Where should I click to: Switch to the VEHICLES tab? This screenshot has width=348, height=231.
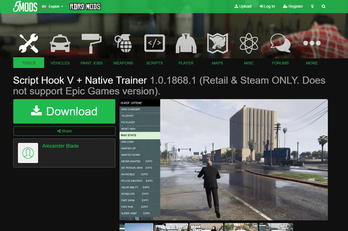pyautogui.click(x=60, y=63)
